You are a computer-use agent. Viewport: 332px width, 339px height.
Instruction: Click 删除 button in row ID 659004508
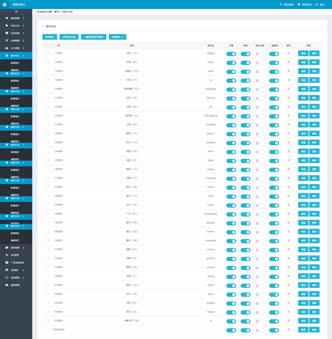tap(314, 329)
